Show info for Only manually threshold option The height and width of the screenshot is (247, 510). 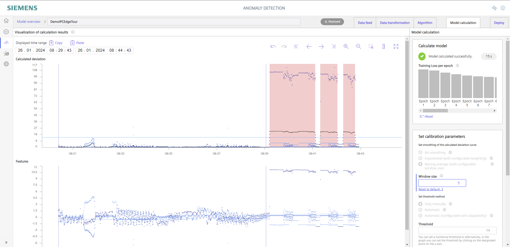[x=450, y=204]
